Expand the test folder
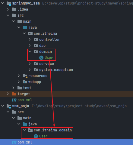The width and height of the screenshot is (133, 145). coord(13,88)
